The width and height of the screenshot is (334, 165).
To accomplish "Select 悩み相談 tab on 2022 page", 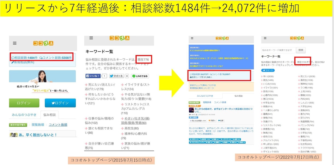I will 238,96.
